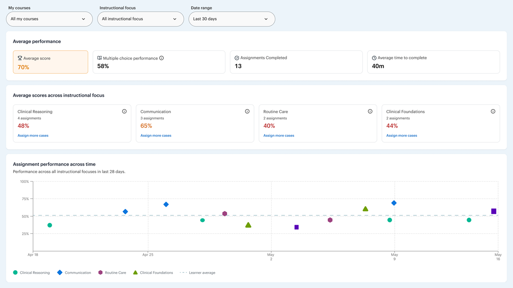Click the 65% Communication score
Viewport: 513px width, 288px height.
pos(146,126)
